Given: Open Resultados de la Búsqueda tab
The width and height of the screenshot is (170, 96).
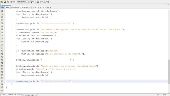Looking at the screenshot, I should [14, 95].
